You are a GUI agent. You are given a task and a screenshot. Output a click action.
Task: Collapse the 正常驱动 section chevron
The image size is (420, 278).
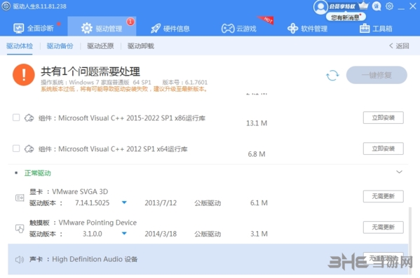tap(399, 172)
